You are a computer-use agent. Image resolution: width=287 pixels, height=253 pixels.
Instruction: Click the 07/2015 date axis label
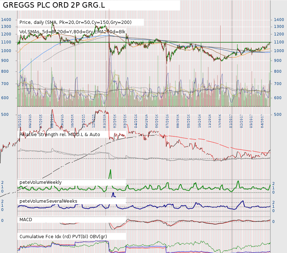pyautogui.click(x=40, y=121)
